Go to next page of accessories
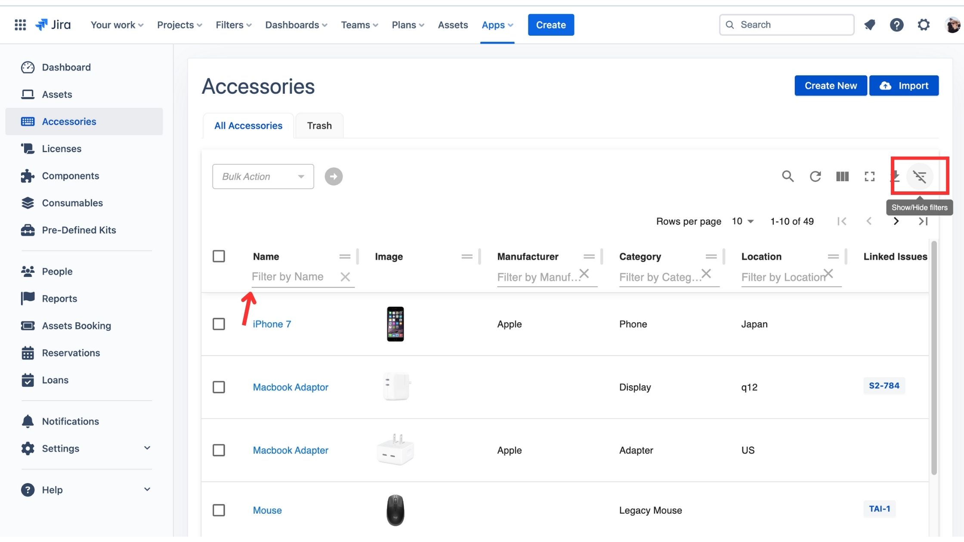This screenshot has height=542, width=964. coord(896,222)
